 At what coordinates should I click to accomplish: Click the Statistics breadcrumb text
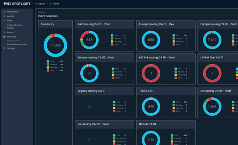(42, 12)
